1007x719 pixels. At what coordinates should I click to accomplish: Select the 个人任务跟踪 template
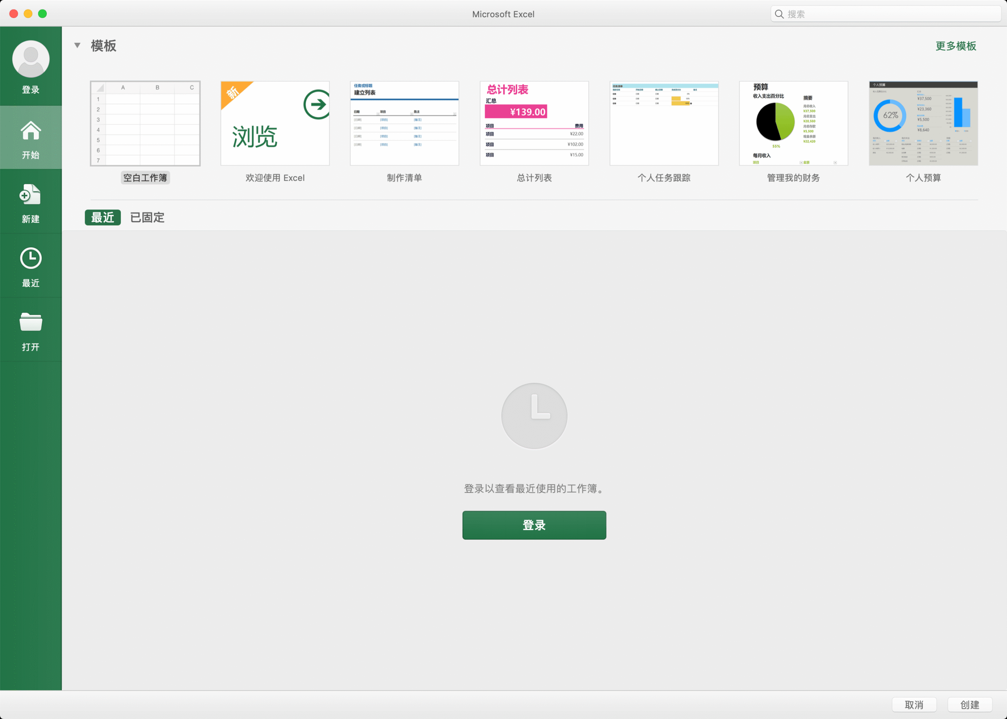click(663, 123)
